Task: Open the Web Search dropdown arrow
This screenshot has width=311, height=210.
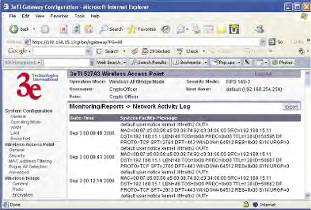Action: point(124,63)
